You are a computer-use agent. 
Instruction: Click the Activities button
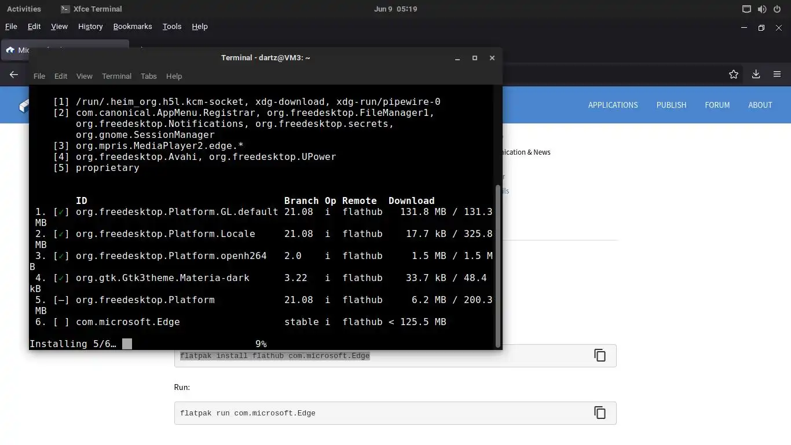(24, 9)
